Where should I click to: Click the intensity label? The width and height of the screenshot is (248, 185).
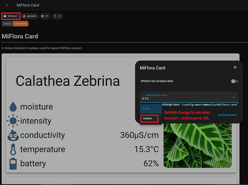[36, 121]
